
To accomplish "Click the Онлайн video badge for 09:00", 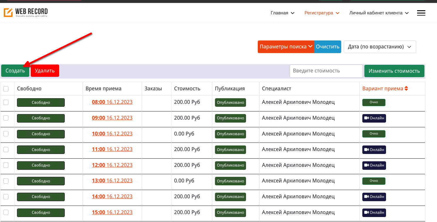I will click(374, 118).
